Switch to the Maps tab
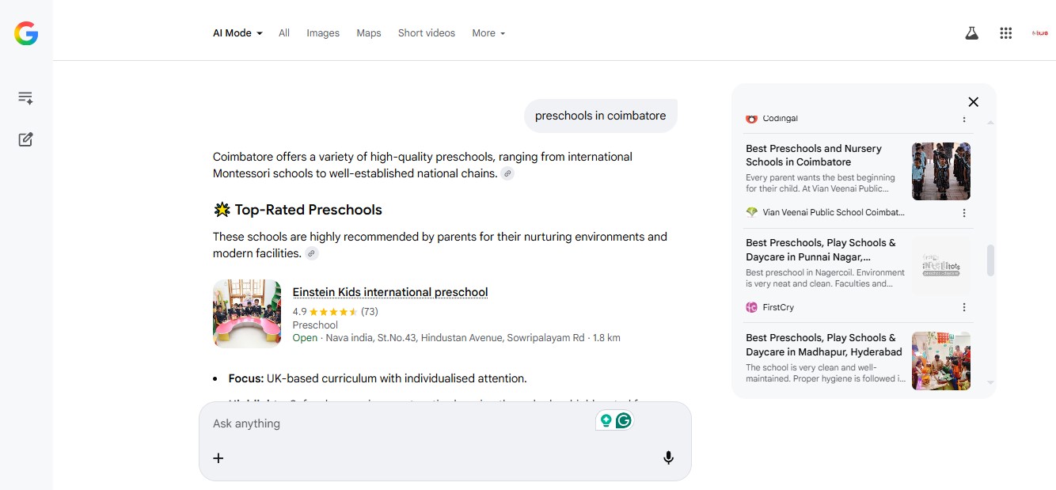This screenshot has width=1056, height=490. [369, 33]
